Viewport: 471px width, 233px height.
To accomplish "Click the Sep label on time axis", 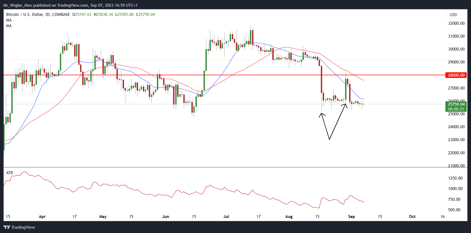I will pos(352,217).
